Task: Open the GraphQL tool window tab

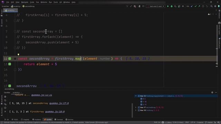Action: pyautogui.click(x=25, y=120)
